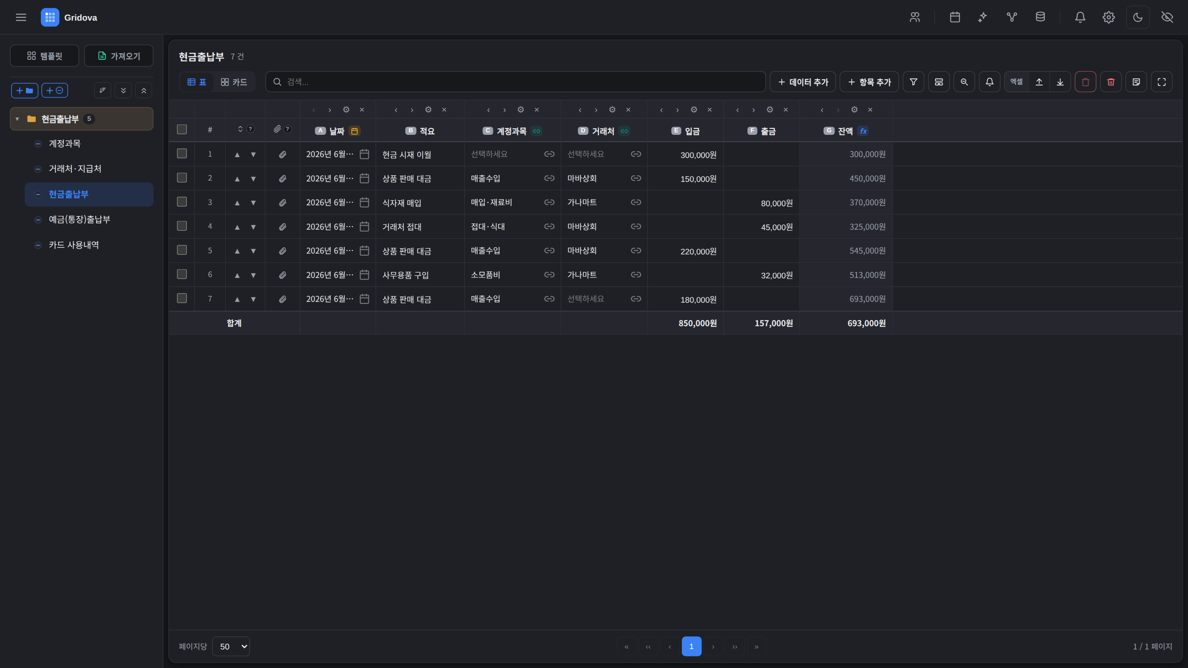
Task: Select page 1 in pagination
Action: coord(691,646)
